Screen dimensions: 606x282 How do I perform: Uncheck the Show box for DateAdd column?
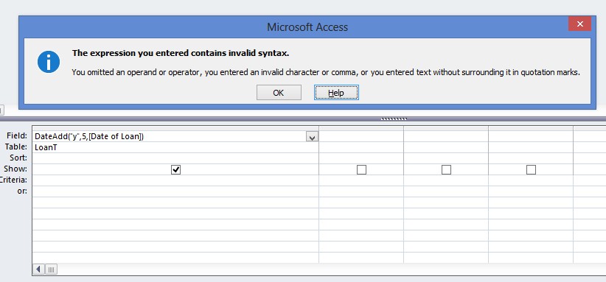(x=176, y=170)
